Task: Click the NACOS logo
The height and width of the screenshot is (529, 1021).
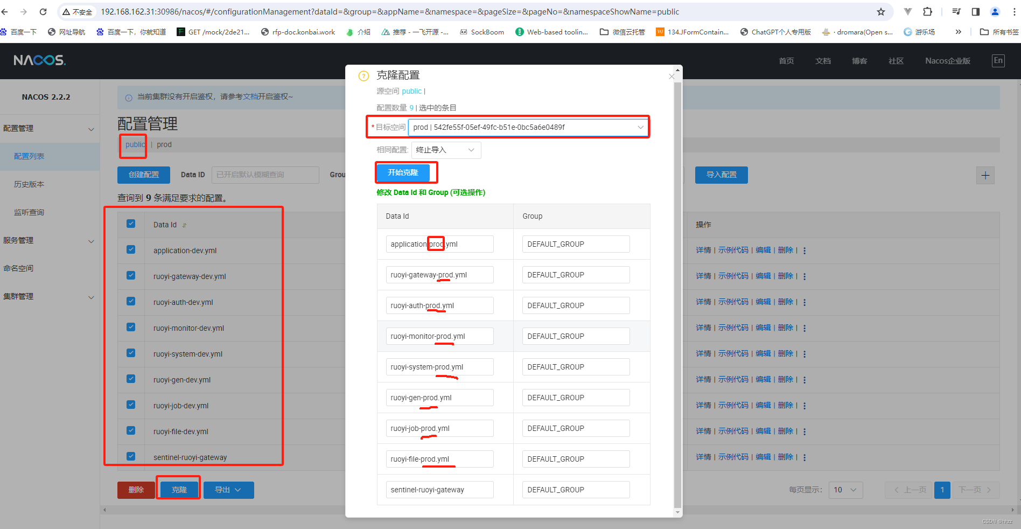Action: [39, 60]
